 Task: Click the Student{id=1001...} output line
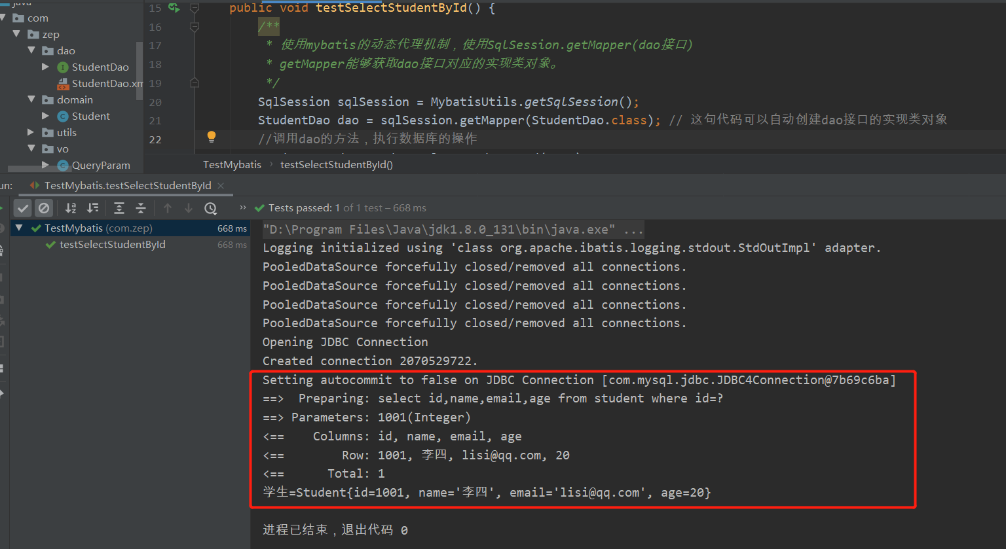coord(487,493)
